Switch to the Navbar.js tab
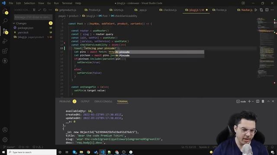The width and height of the screenshot is (277, 155). pos(245,10)
